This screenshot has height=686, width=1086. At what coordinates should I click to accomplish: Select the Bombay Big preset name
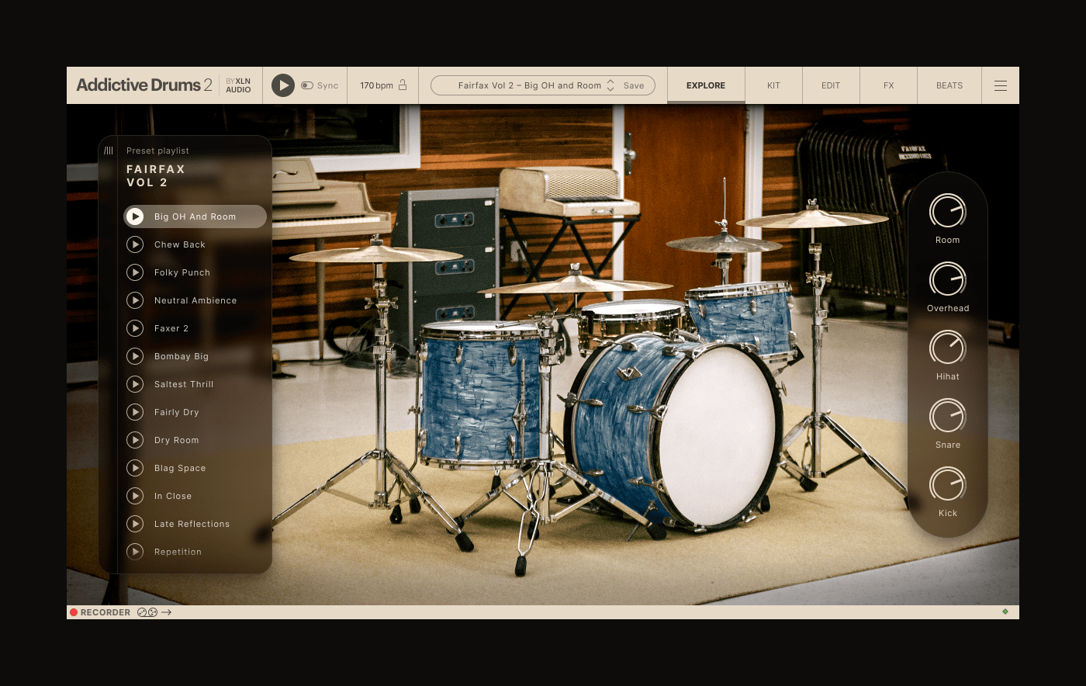click(x=182, y=356)
